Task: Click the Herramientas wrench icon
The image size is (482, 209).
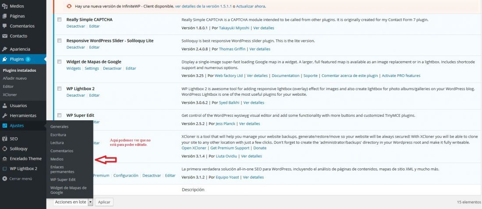Action: click(x=5, y=116)
